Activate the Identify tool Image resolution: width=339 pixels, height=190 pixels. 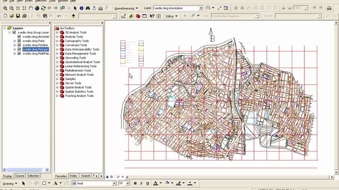pyautogui.click(x=82, y=8)
